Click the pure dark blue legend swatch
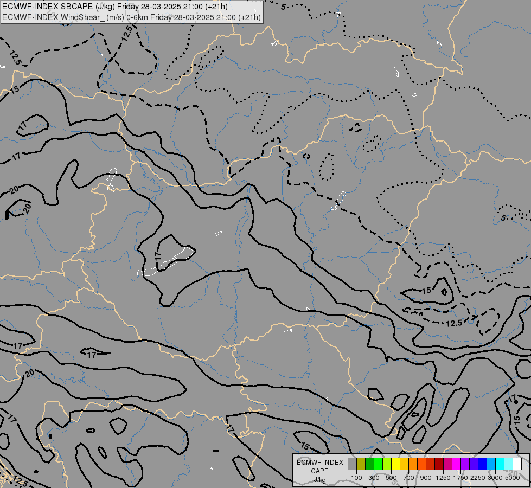 (483, 464)
